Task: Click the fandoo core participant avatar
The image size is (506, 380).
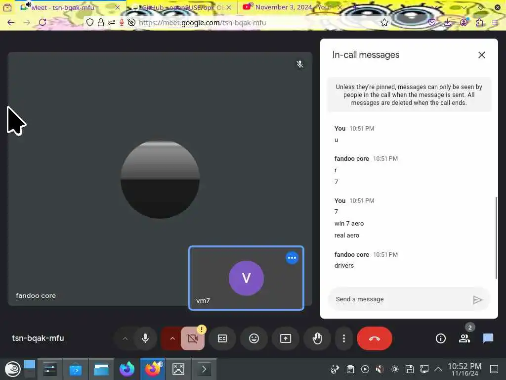Action: [x=160, y=179]
